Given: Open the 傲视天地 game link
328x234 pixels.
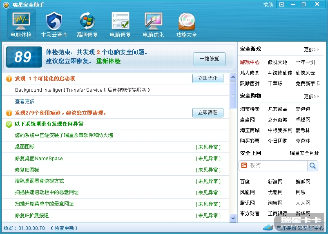Looking at the screenshot, I should pyautogui.click(x=277, y=62).
